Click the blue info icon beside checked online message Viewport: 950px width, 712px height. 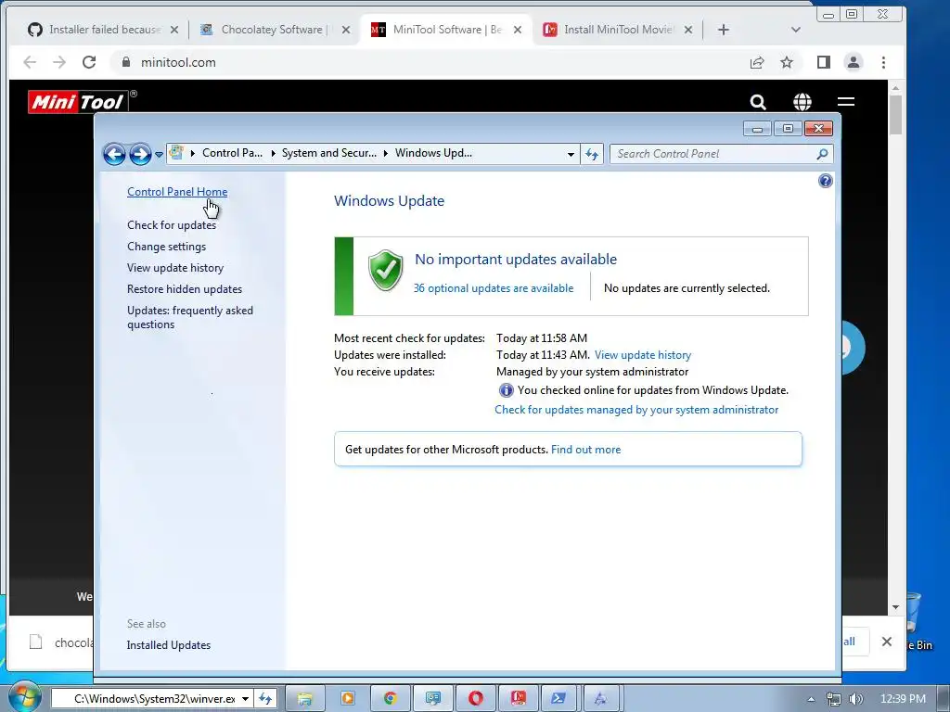point(506,390)
